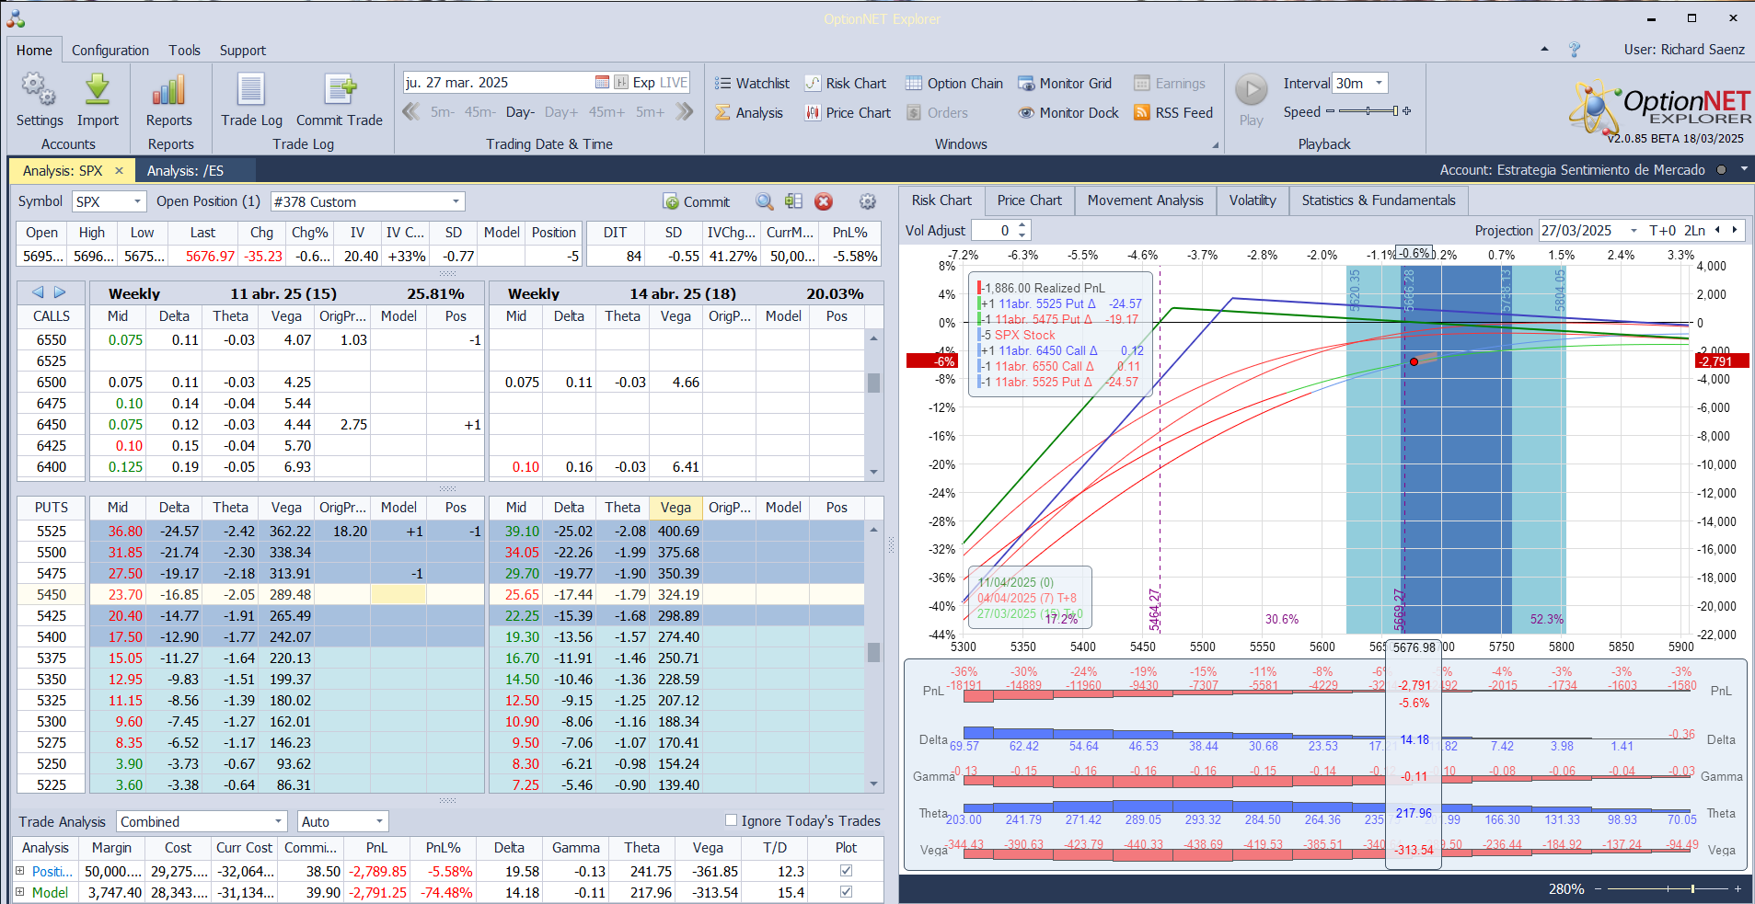Increase Vol Adjust with stepper up arrow
The width and height of the screenshot is (1755, 904).
(x=1022, y=225)
